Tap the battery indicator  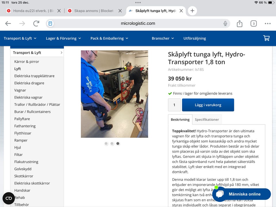pos(271,3)
